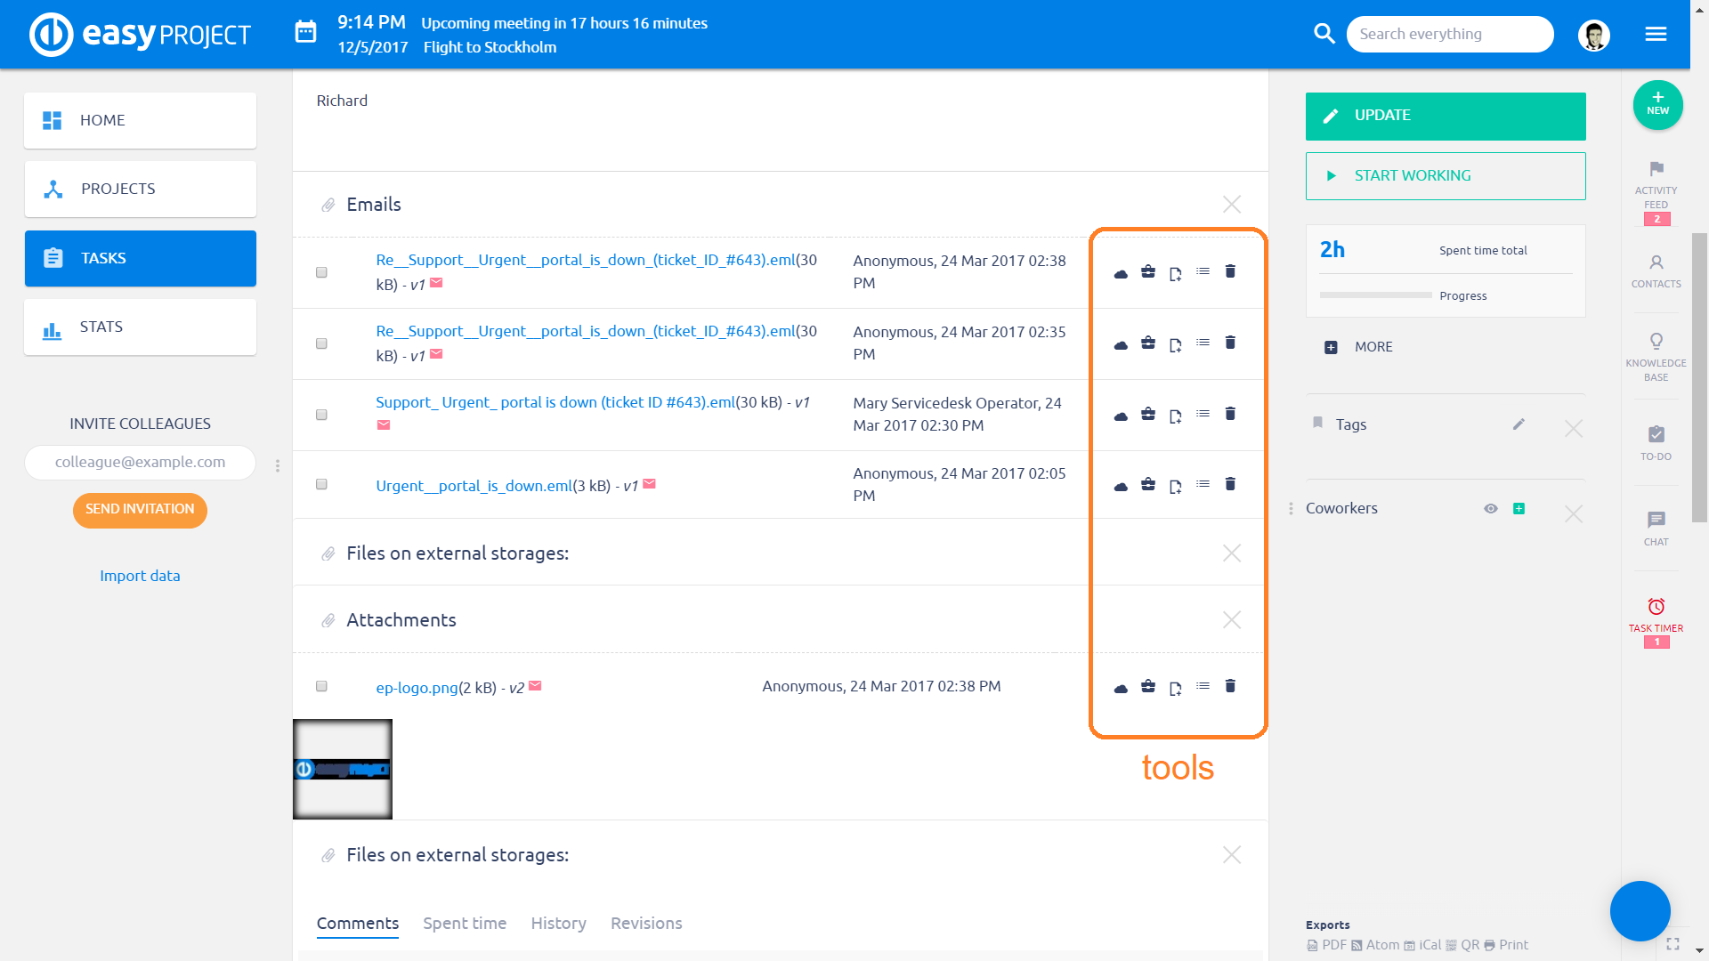Viewport: 1709px width, 961px height.
Task: Click the task Progress bar
Action: point(1376,295)
